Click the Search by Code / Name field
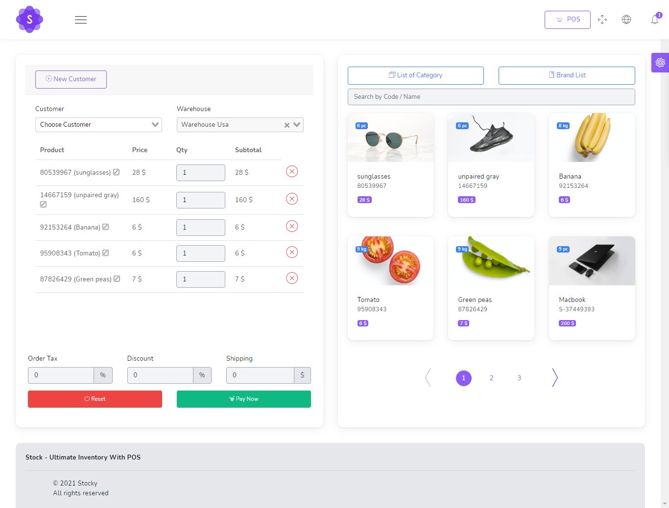This screenshot has height=508, width=669. (491, 96)
